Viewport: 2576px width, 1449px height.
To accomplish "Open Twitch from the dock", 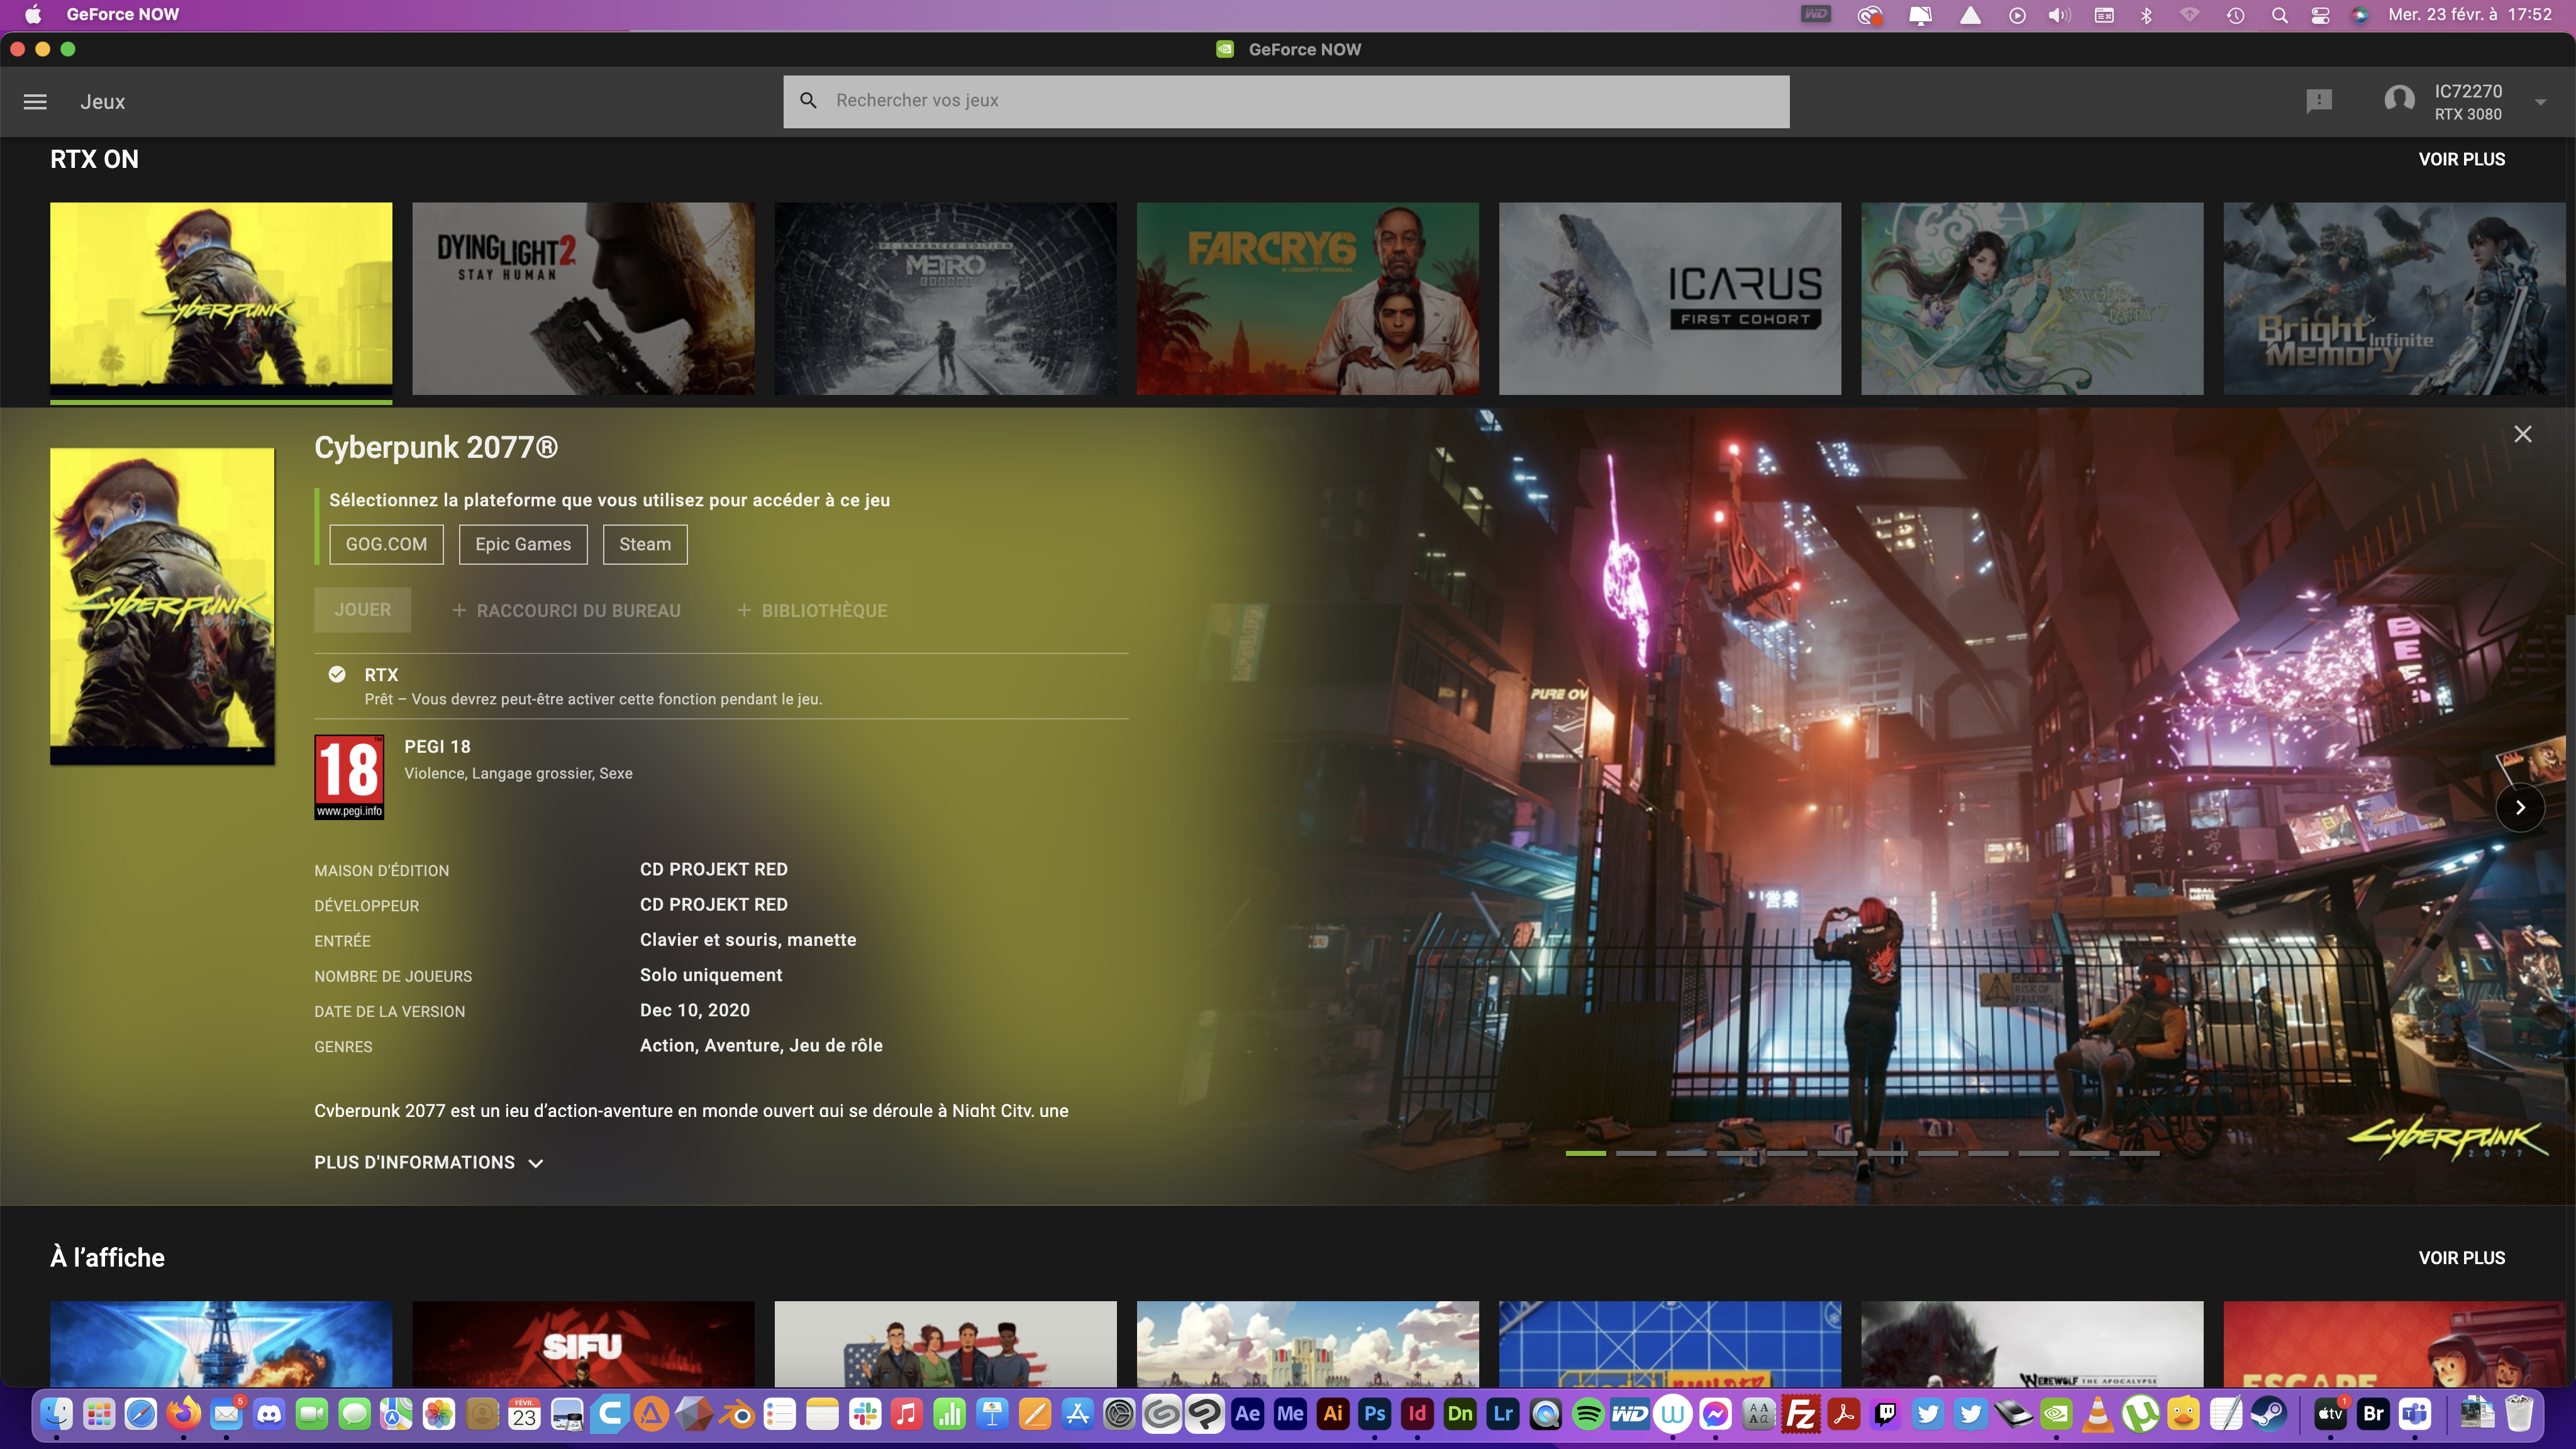I will (x=1885, y=1414).
